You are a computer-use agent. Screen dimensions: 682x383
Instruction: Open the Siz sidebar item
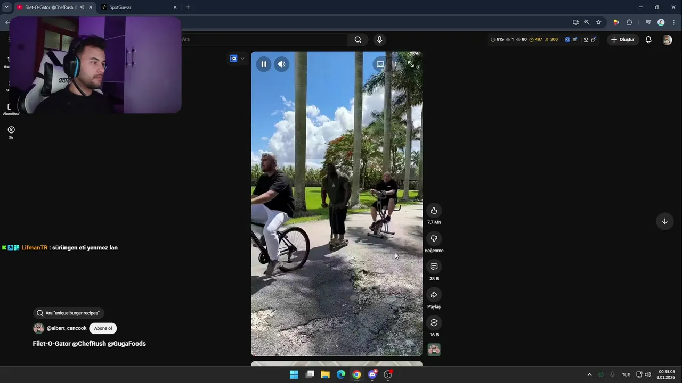point(11,132)
